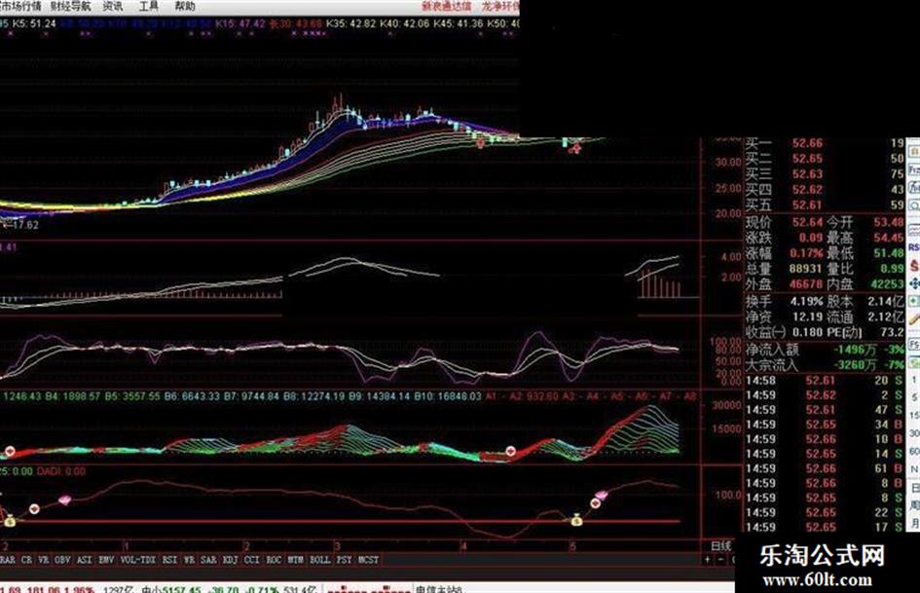Screen dimensions: 920x593
Task: Click the 现价 value 52.64
Action: pos(807,223)
